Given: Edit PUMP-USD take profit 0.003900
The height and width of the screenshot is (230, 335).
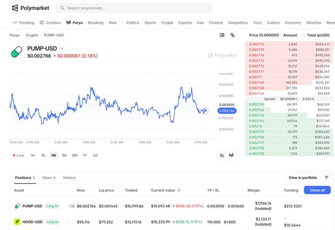Looking at the screenshot, I should pos(216,206).
